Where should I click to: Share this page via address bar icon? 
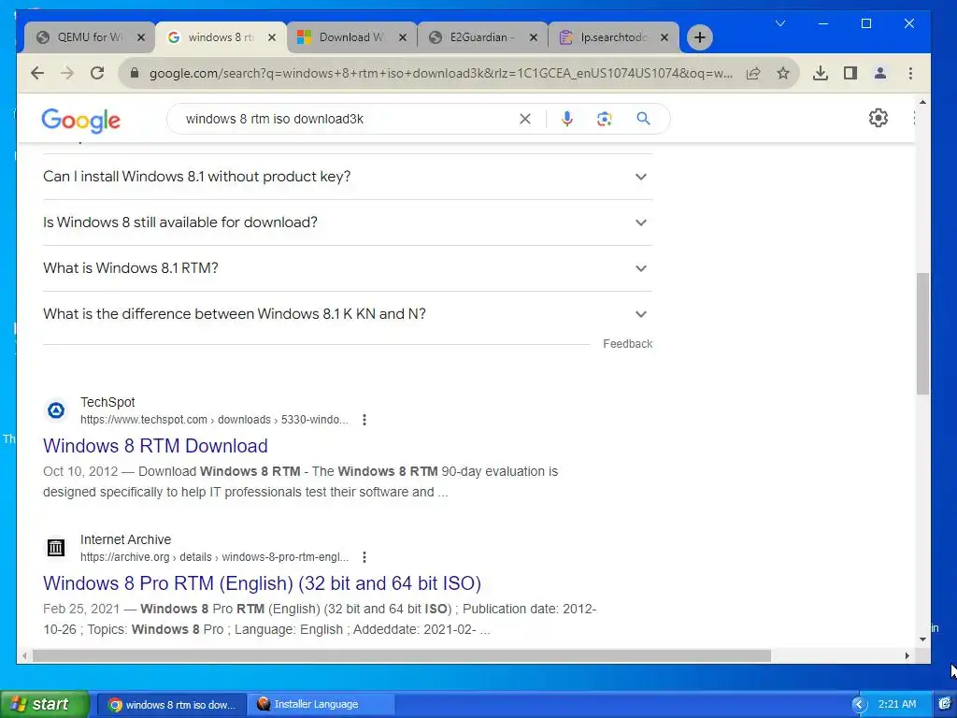point(753,73)
